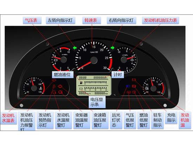The width and height of the screenshot is (193, 145).
Task: Select the 远光灯状态 label
Action: pyautogui.click(x=116, y=120)
